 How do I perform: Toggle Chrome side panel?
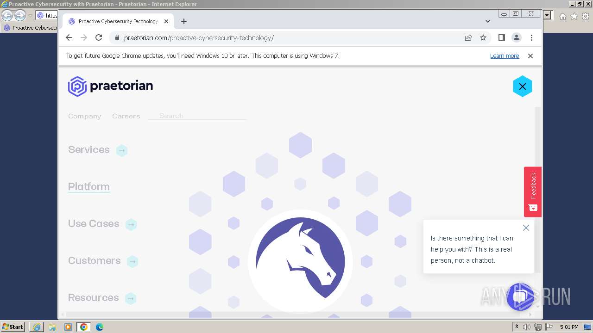pyautogui.click(x=501, y=37)
